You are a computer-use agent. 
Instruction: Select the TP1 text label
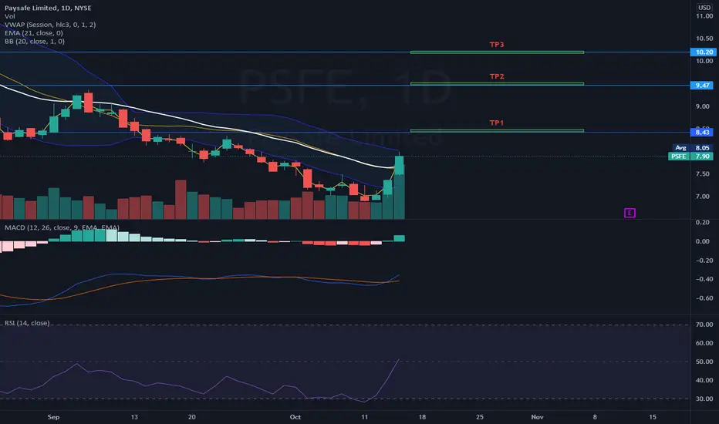click(497, 123)
